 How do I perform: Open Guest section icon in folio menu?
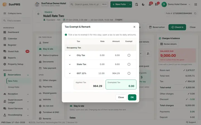pos(40,42)
